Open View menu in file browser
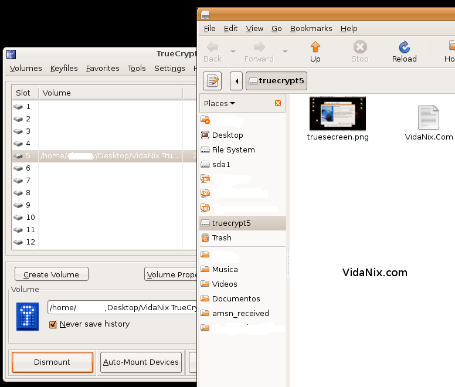Screen dimensions: 455x387 (x=254, y=28)
